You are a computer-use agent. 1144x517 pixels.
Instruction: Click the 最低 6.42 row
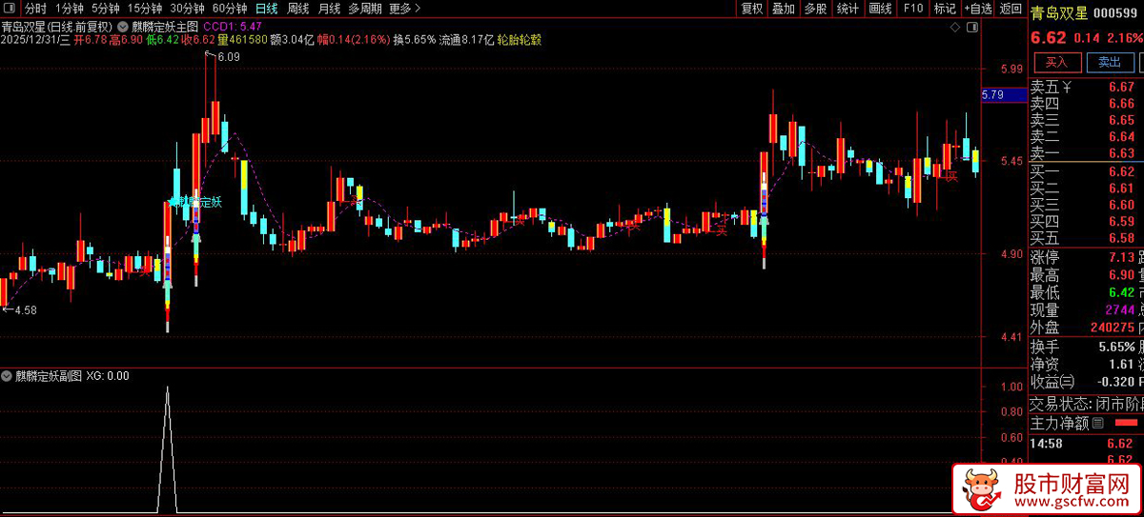pyautogui.click(x=1085, y=292)
